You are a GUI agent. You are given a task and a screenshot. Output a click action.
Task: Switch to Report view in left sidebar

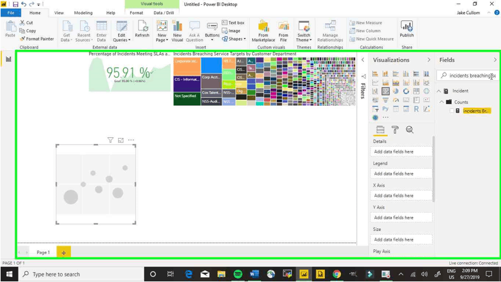pyautogui.click(x=8, y=59)
